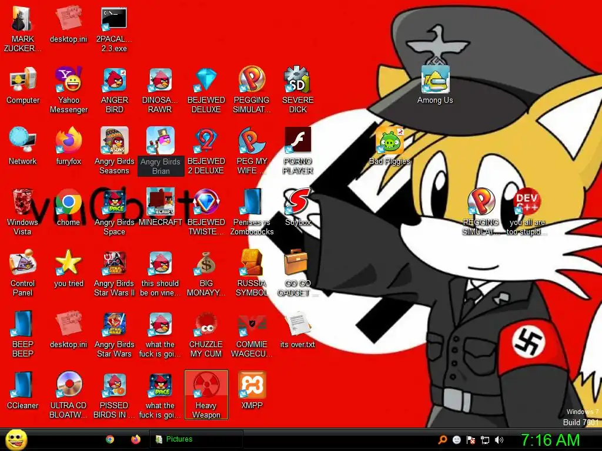Click the BEJEWED DELUXE gem icon

(206, 90)
